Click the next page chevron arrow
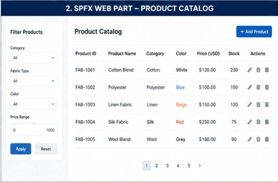 [200, 166]
